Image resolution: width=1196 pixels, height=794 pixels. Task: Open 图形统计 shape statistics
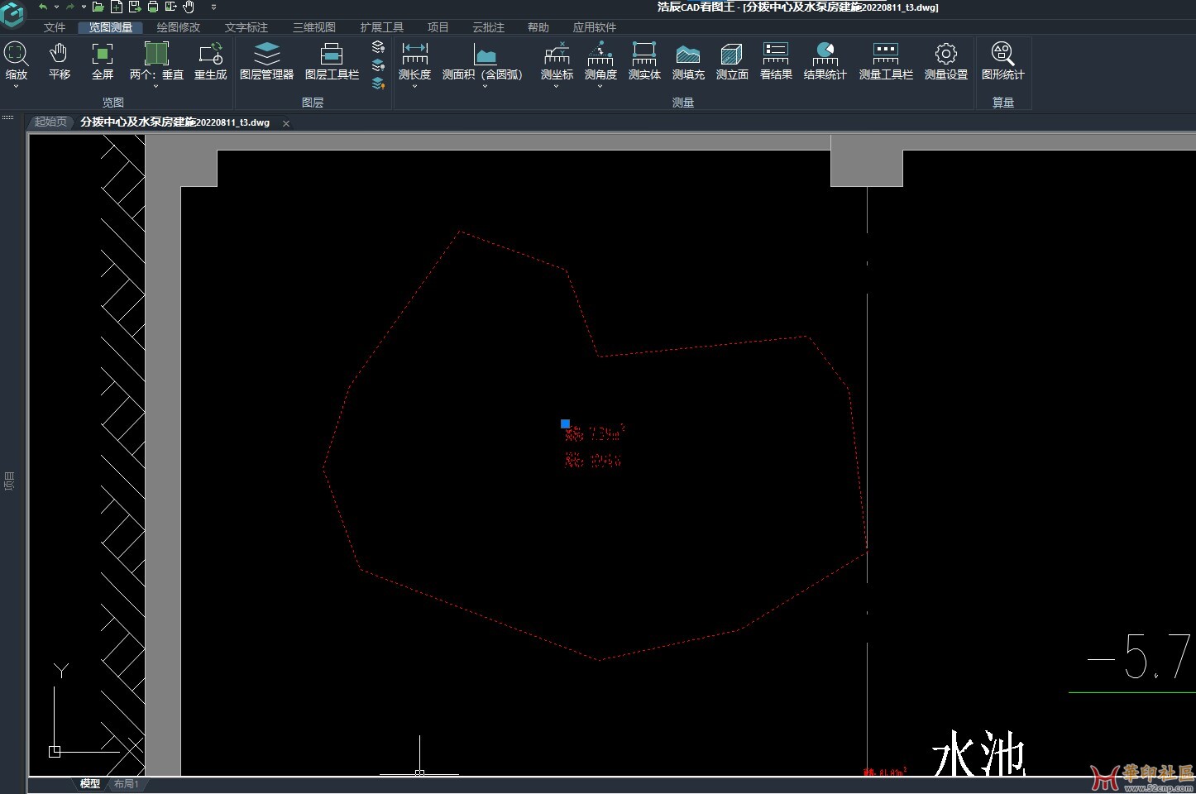point(1002,61)
